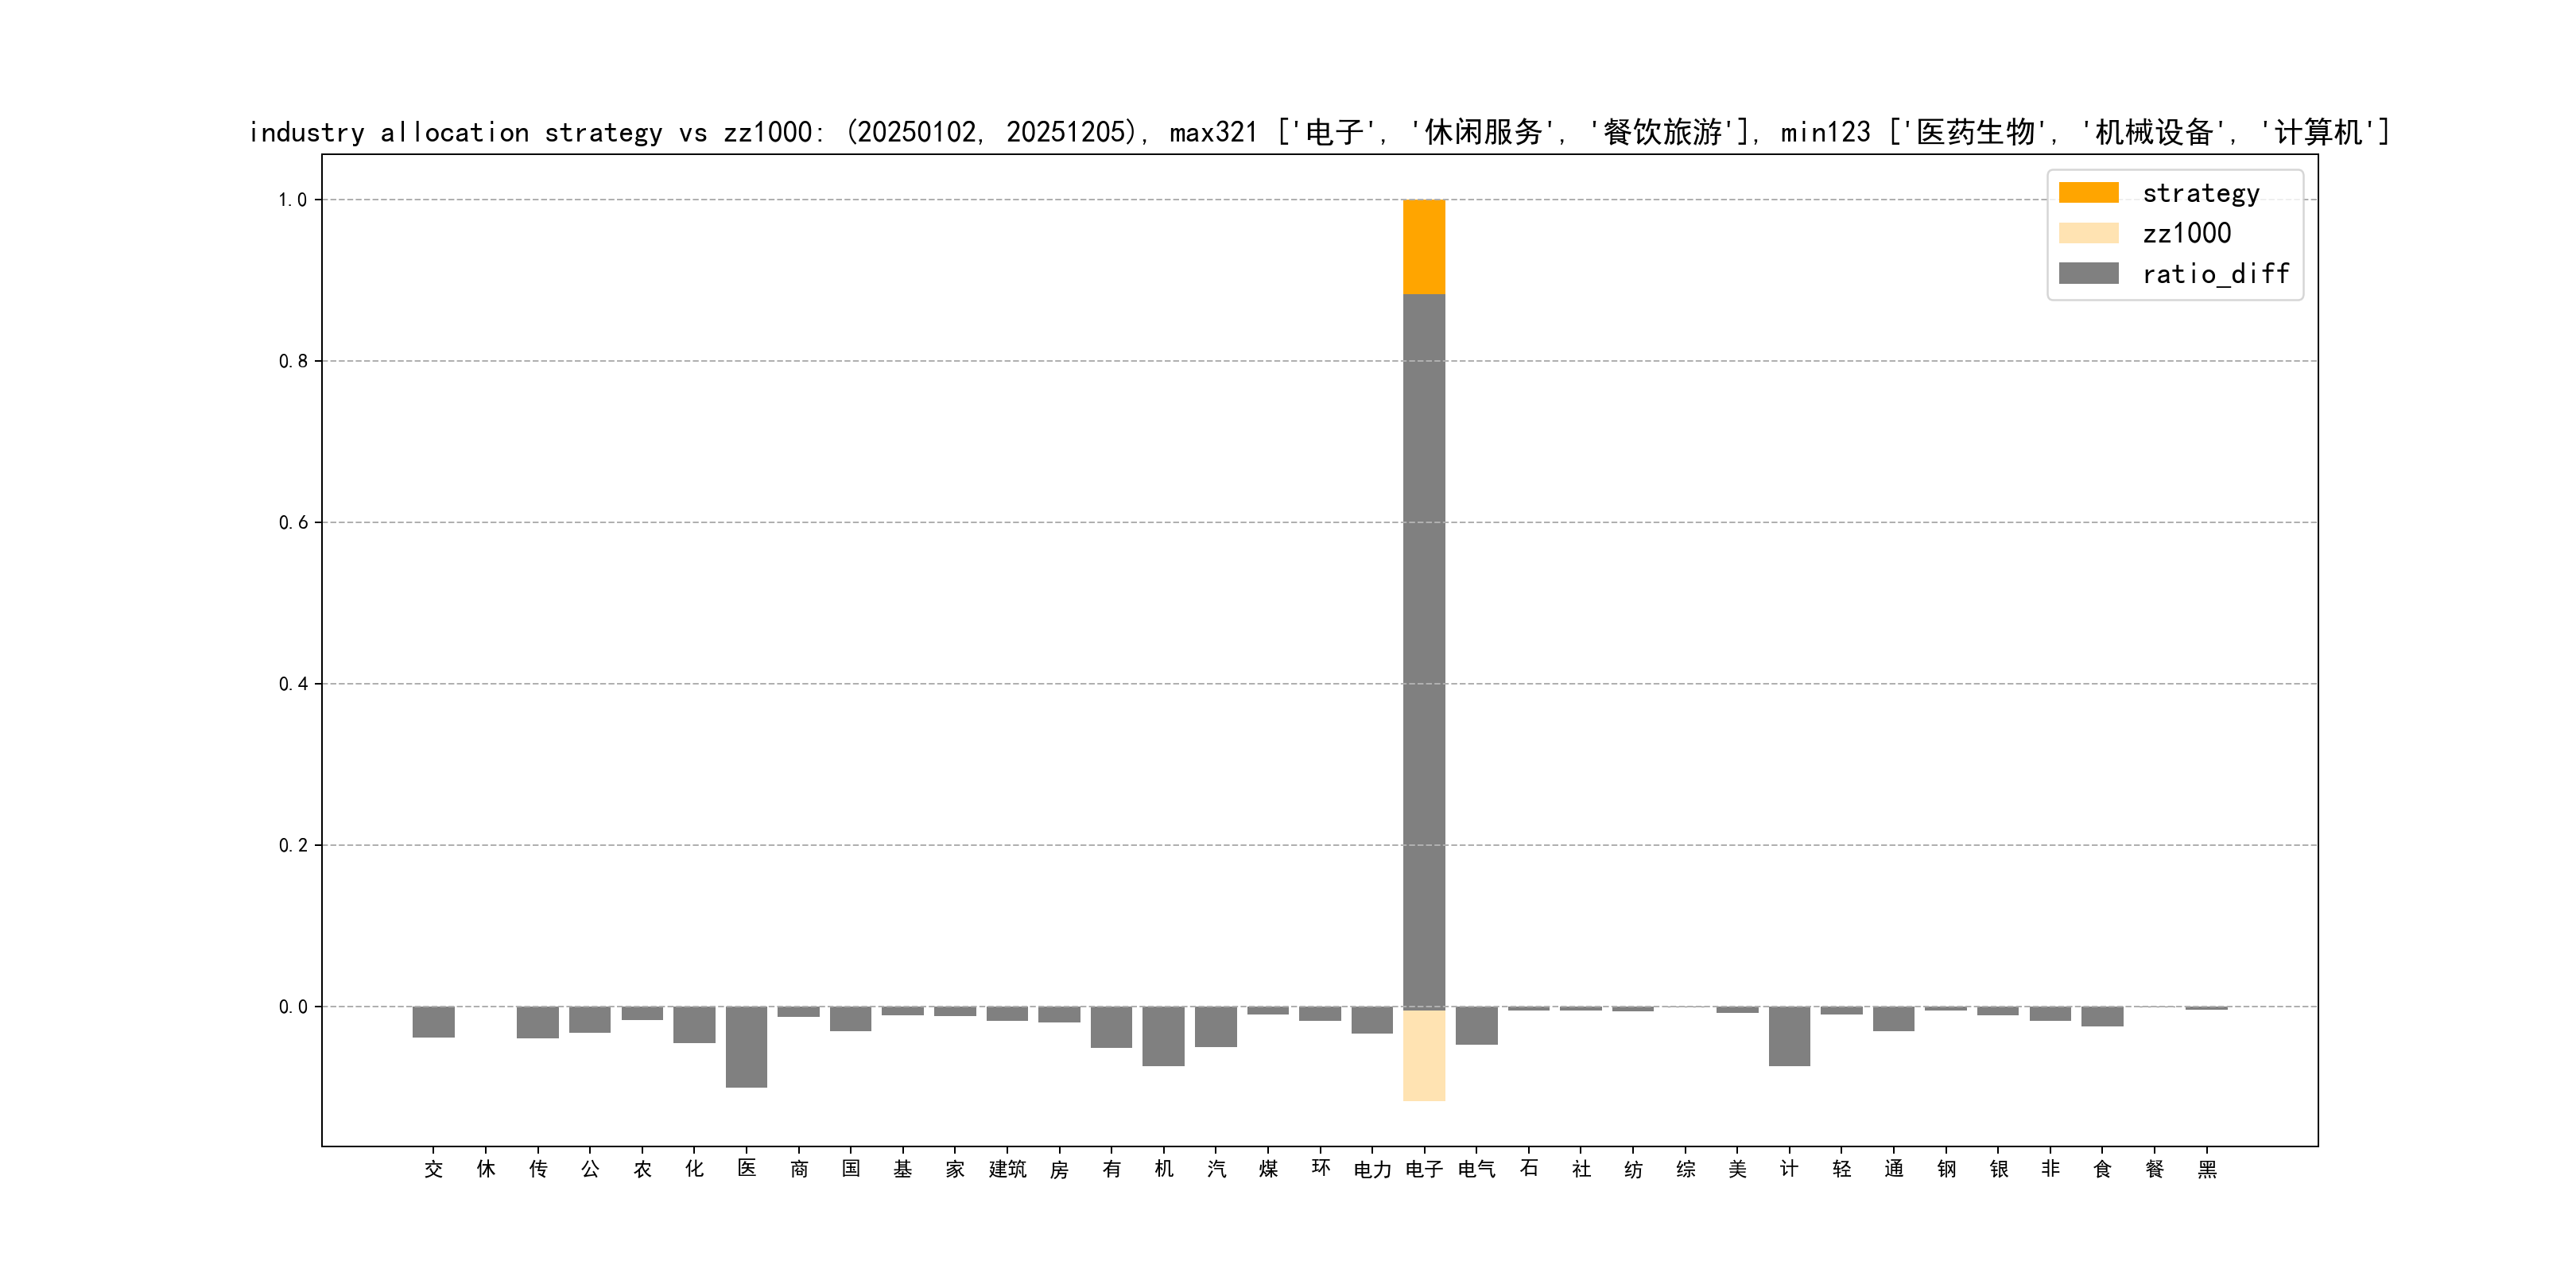Click the 电力 x-axis label
This screenshot has width=2576, height=1288.
coord(1372,1169)
